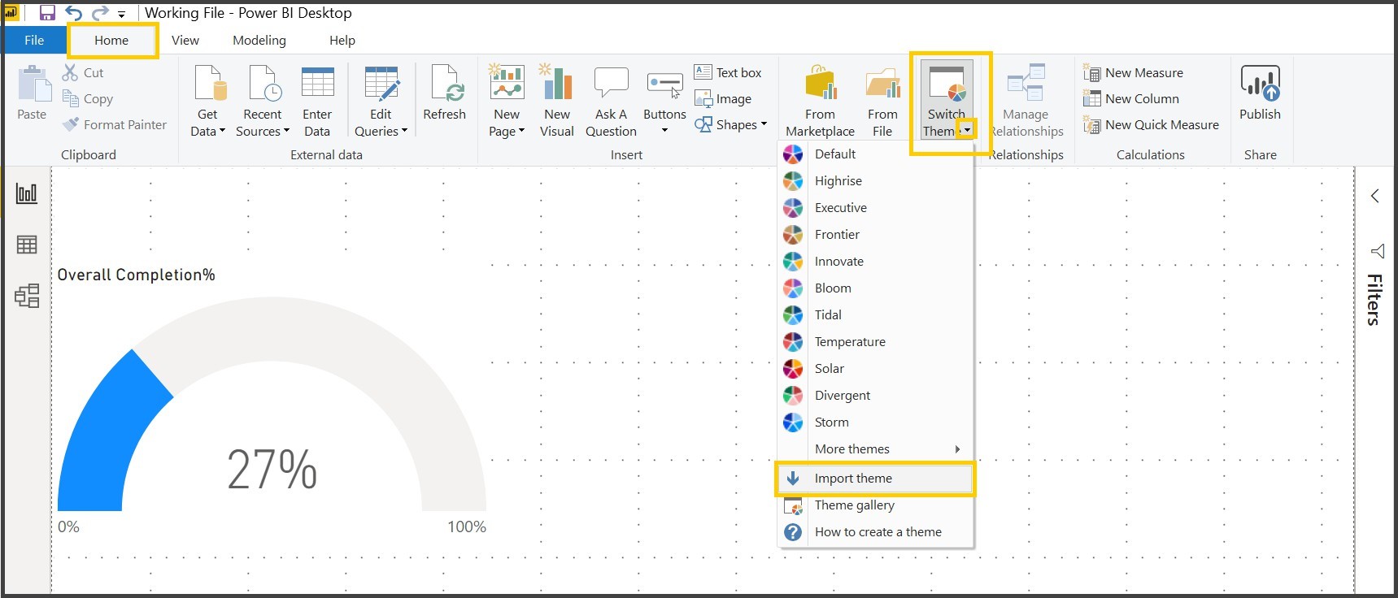Create a New Quick Measure

click(1151, 124)
